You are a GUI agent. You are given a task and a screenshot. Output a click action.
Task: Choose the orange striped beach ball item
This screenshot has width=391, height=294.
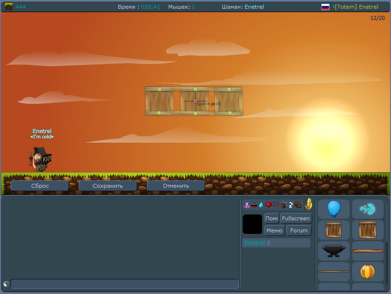pos(368,271)
